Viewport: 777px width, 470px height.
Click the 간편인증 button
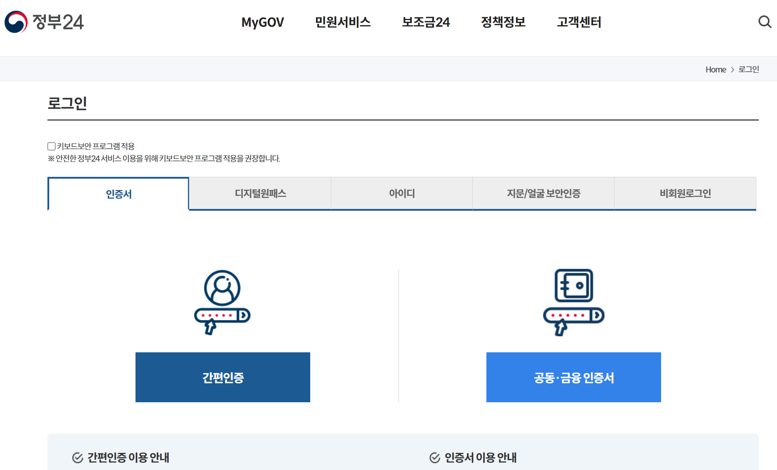tap(223, 377)
